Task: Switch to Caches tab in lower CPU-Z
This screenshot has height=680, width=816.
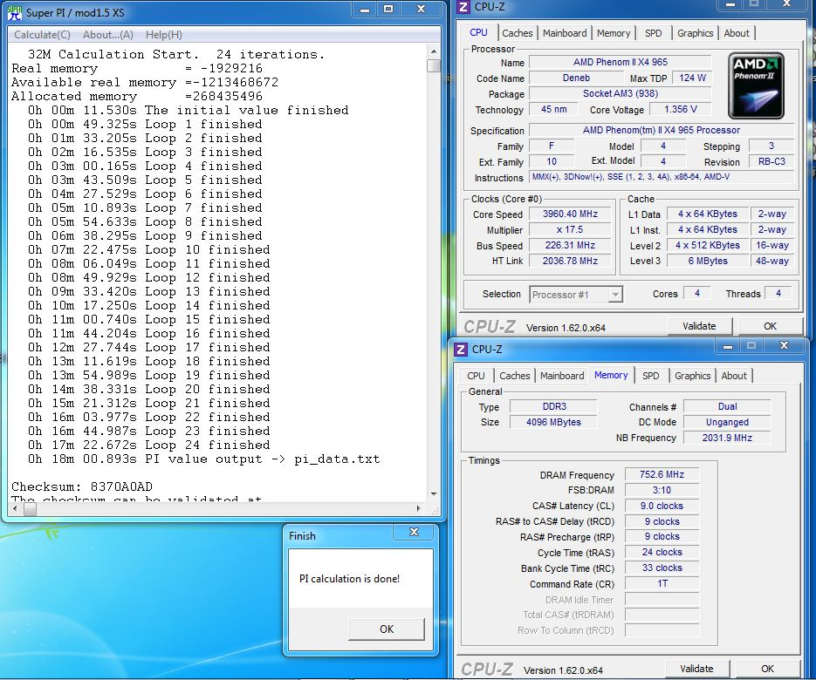Action: coord(515,376)
